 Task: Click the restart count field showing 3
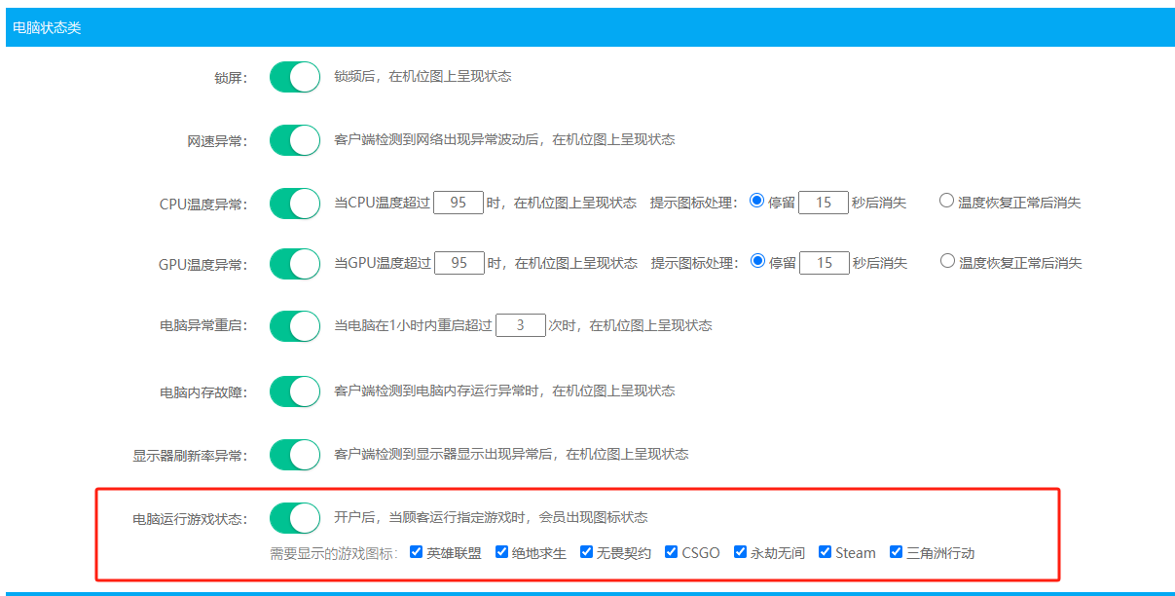point(521,325)
